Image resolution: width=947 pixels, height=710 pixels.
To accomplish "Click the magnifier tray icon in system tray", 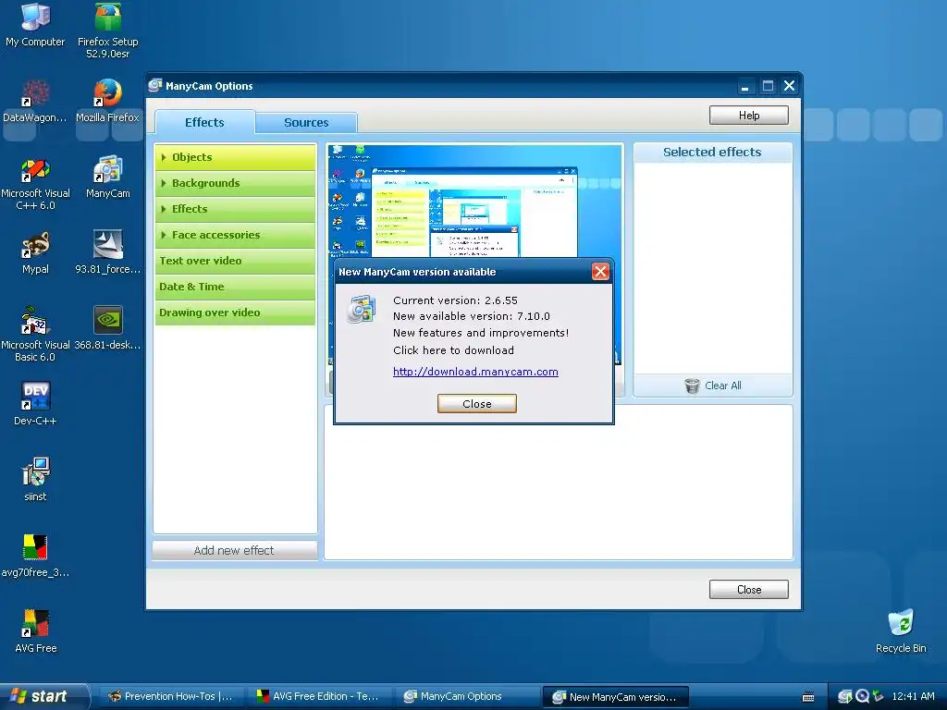I will 862,696.
